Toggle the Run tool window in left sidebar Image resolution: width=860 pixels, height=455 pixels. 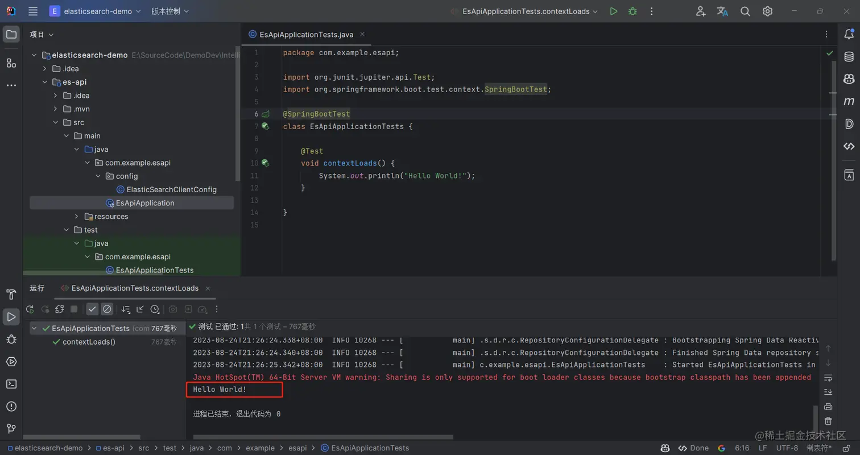pos(11,317)
